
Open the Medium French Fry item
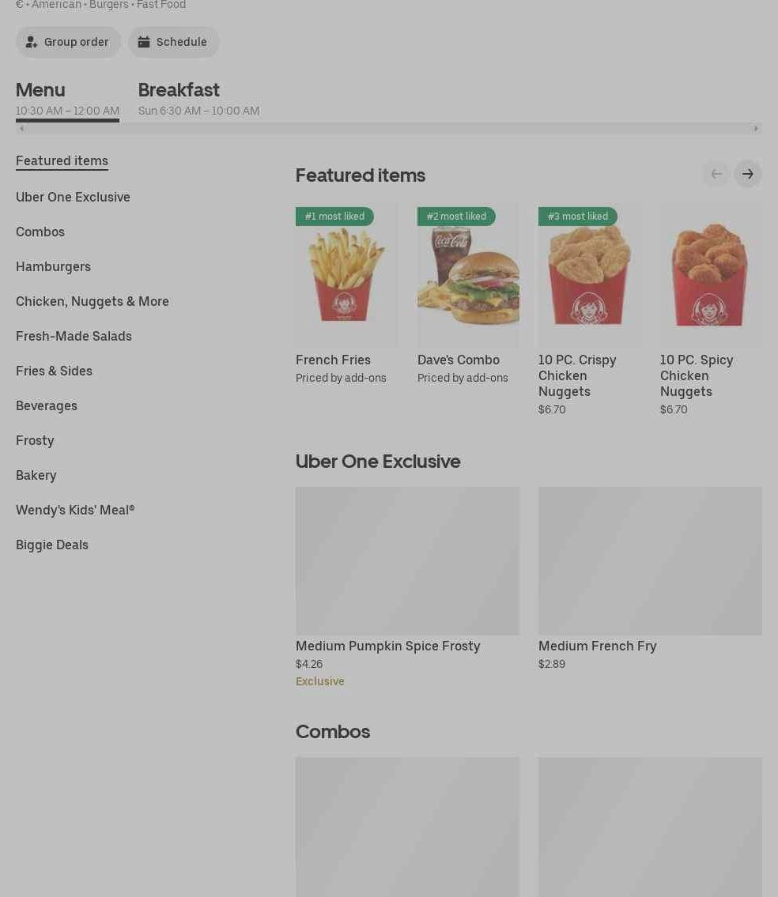[x=650, y=579]
